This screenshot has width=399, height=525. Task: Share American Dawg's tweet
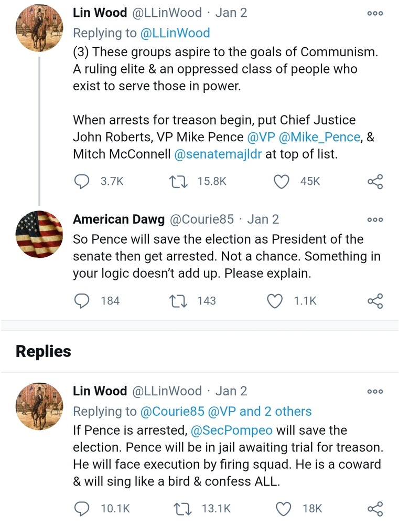click(375, 301)
